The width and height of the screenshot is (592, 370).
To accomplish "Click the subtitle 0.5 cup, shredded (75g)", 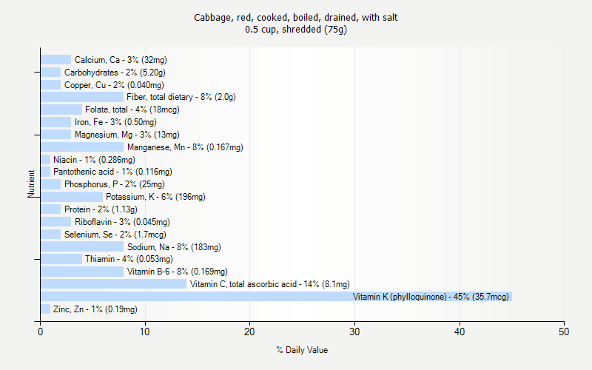I will coord(295,30).
